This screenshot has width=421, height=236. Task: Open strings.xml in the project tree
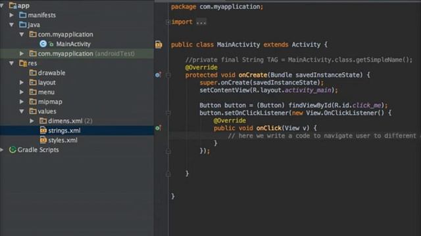click(64, 130)
